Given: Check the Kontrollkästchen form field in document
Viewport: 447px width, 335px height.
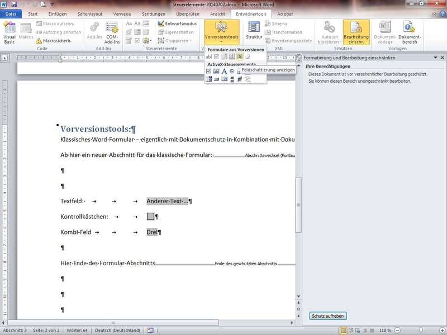Looking at the screenshot, I should pyautogui.click(x=150, y=217).
